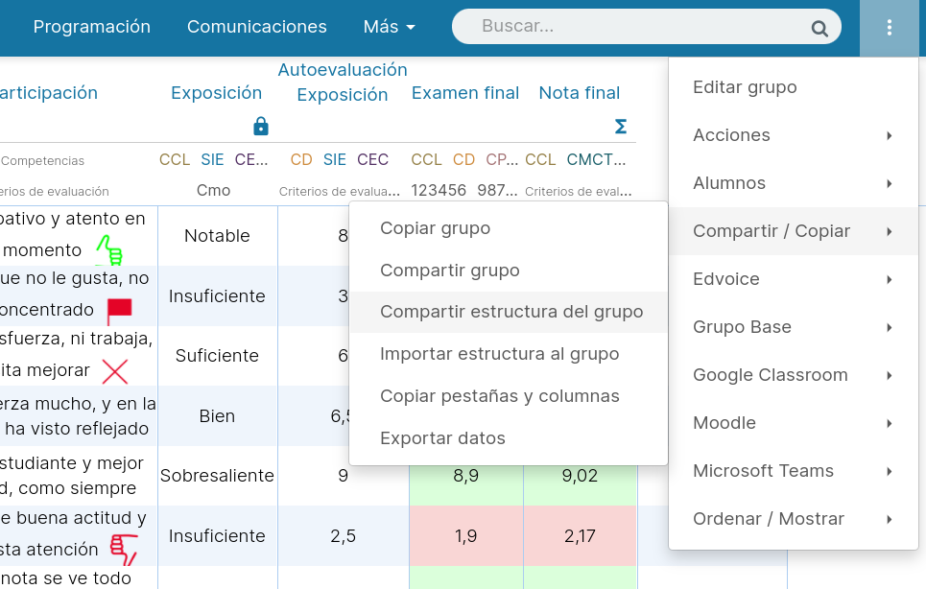Click CD competency under Autoevaluación
This screenshot has height=589, width=926.
pyautogui.click(x=301, y=160)
